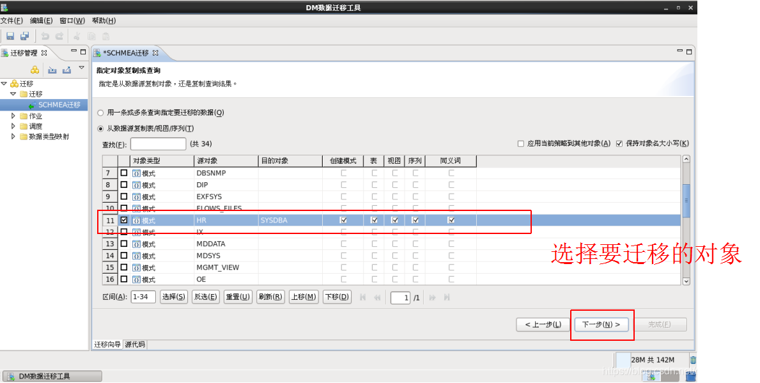
Task: Click the schema icon in OE row
Action: (137, 279)
